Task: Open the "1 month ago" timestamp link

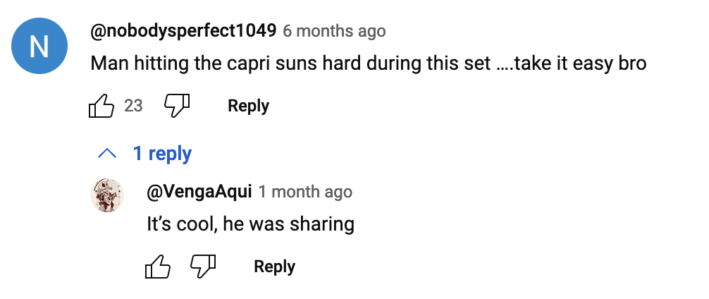Action: 304,191
